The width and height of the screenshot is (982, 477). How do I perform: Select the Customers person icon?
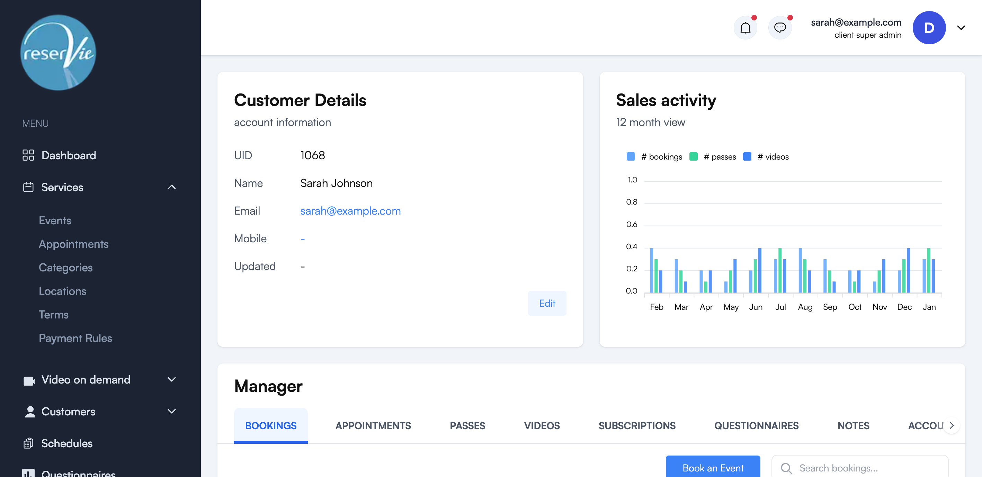point(30,412)
